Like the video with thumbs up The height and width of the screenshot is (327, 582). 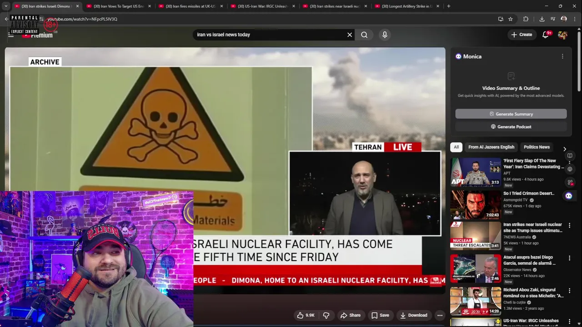pyautogui.click(x=306, y=315)
